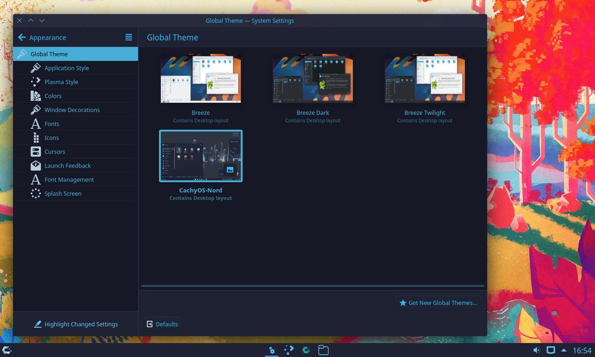The image size is (595, 357).
Task: Open the Font Management settings page
Action: (x=76, y=179)
